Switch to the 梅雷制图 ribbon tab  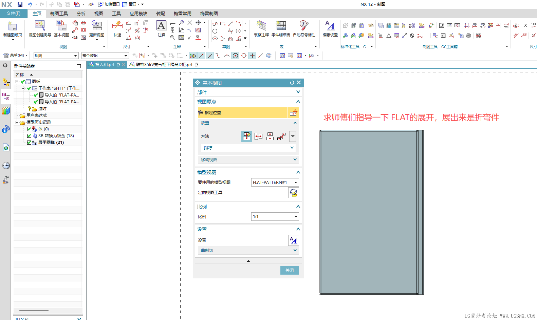point(209,14)
